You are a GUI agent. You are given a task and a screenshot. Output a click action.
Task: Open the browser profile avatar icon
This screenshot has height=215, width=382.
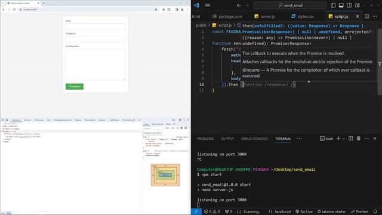click(182, 10)
